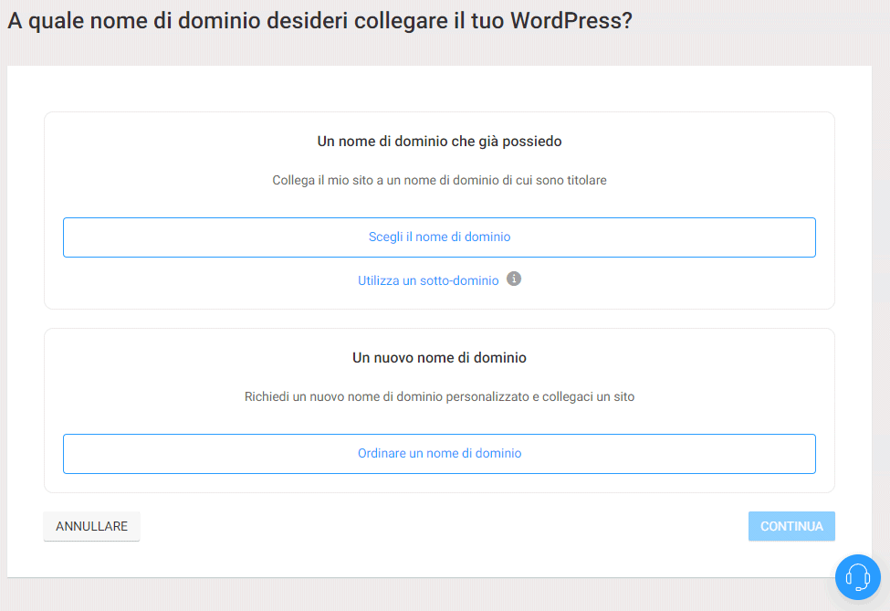Click text 'Collega il mio sito a un nome di dominio'
Viewport: 890px width, 611px height.
(385, 180)
